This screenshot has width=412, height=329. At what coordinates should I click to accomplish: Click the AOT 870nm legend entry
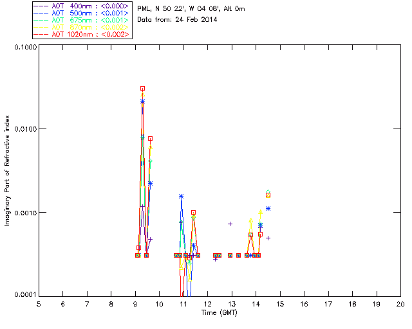coord(81,27)
